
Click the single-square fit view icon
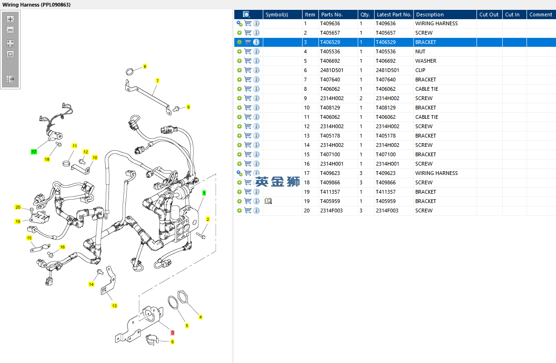click(x=10, y=54)
